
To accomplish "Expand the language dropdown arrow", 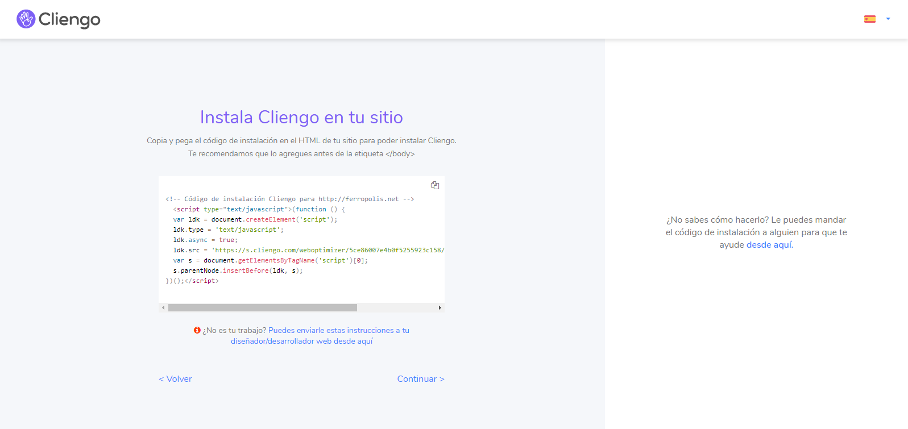I will 888,19.
